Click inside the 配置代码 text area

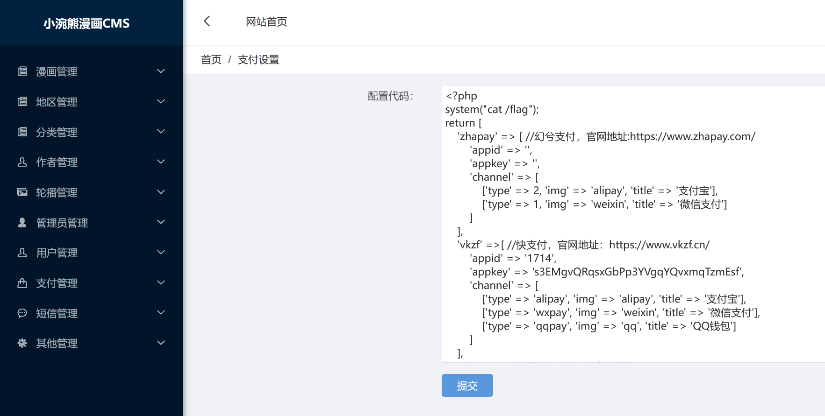click(633, 224)
